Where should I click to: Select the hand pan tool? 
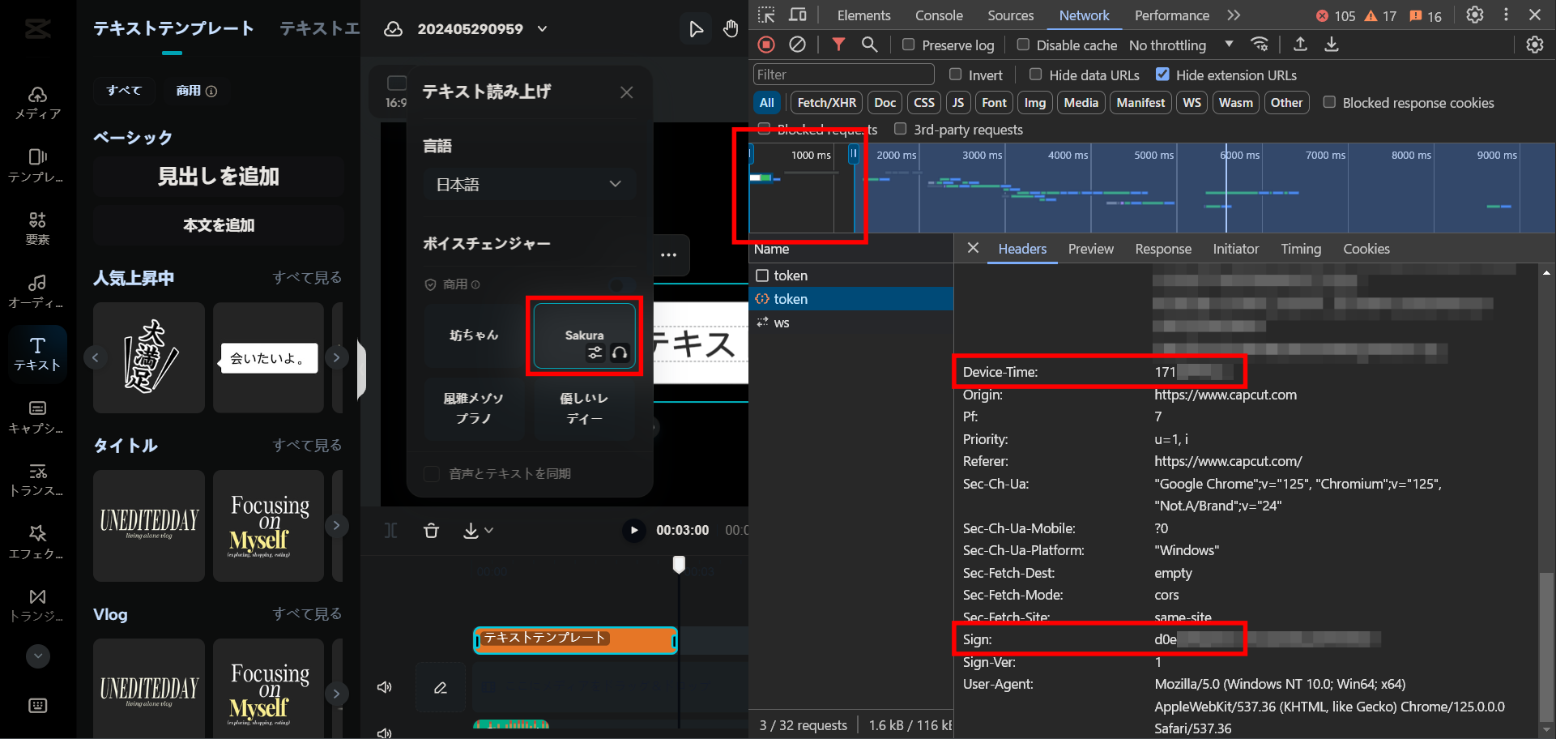[x=731, y=29]
